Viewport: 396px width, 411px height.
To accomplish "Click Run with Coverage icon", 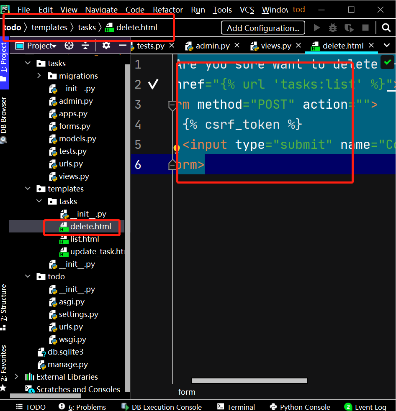I will [349, 28].
